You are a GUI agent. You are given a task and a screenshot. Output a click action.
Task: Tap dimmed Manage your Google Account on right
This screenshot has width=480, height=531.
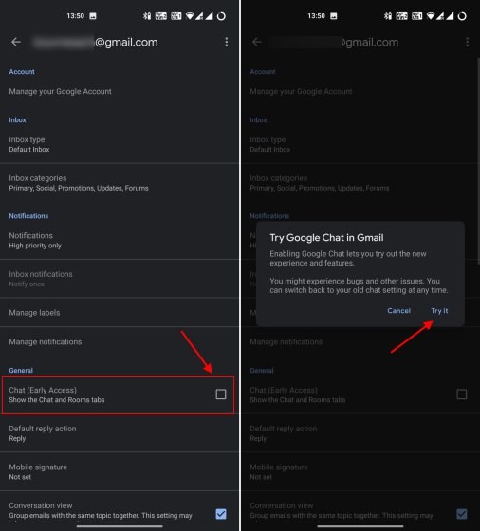pos(301,91)
